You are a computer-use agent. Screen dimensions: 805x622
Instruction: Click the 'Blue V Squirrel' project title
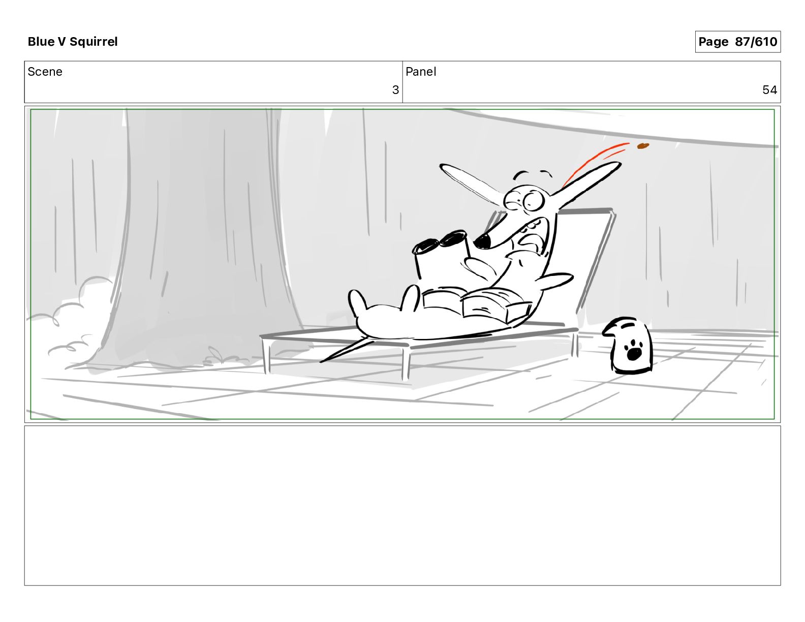point(73,42)
